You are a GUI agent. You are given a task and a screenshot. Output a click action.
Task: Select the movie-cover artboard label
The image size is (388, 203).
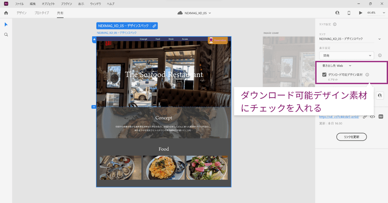(x=271, y=33)
